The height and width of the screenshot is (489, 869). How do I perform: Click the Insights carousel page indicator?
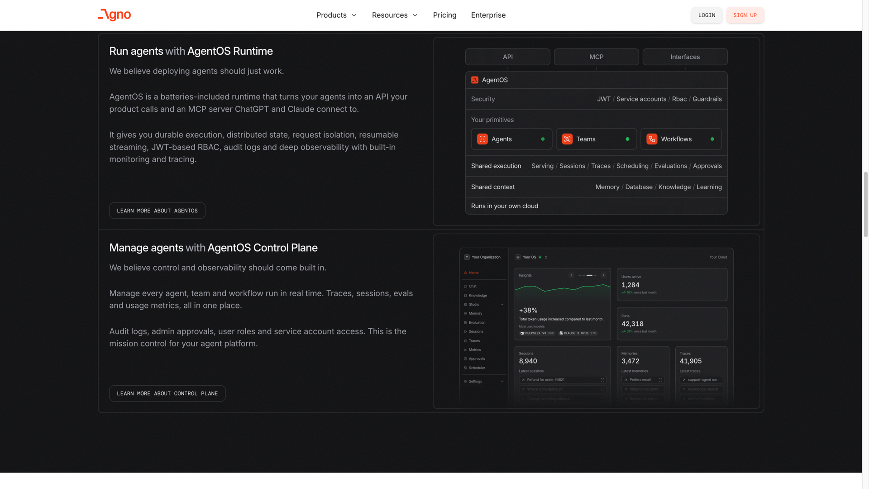point(587,275)
